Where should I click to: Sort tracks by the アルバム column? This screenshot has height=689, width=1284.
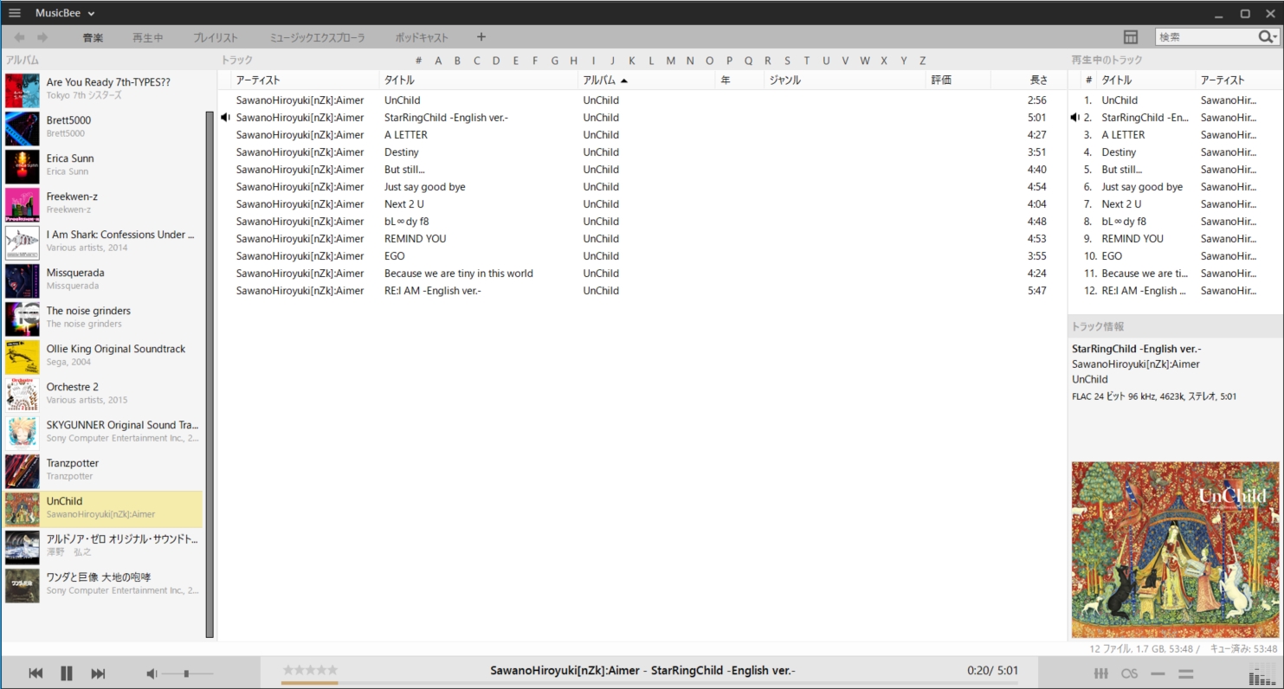(x=647, y=80)
